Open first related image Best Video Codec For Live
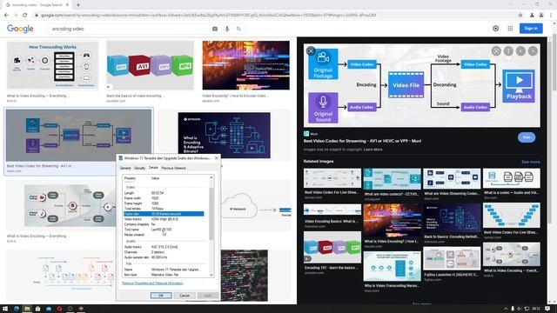557x313 pixels. 332,178
